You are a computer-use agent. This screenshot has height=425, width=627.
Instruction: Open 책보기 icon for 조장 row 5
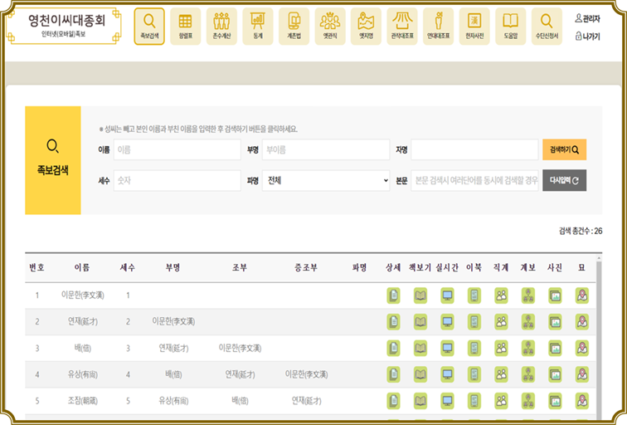click(420, 401)
